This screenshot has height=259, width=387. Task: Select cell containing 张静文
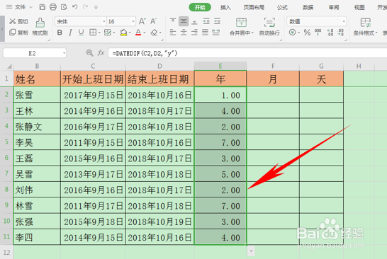point(37,127)
